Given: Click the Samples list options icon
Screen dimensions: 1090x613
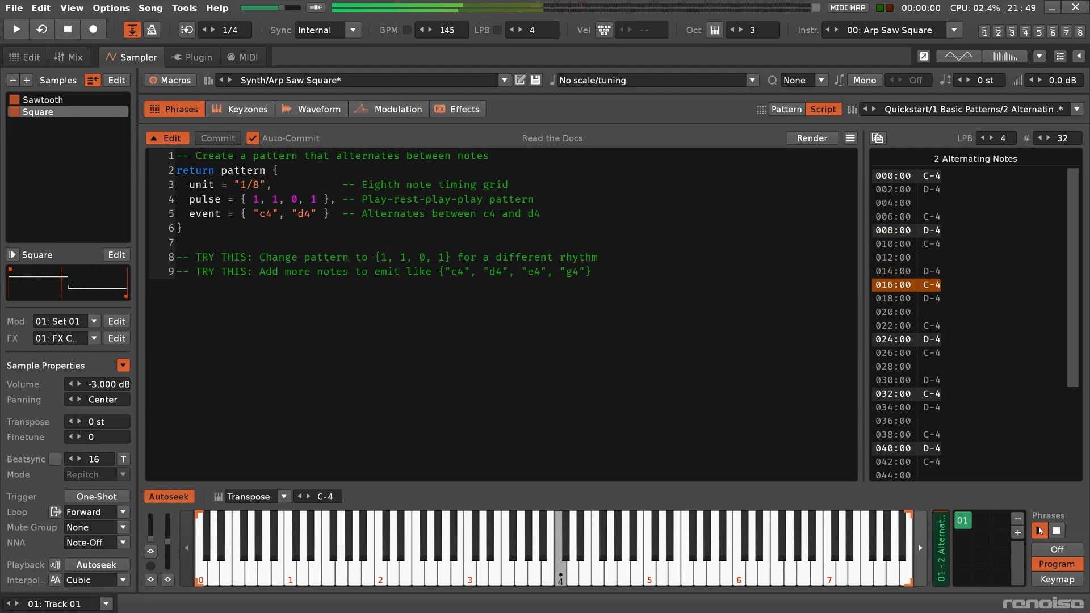Looking at the screenshot, I should 93,80.
